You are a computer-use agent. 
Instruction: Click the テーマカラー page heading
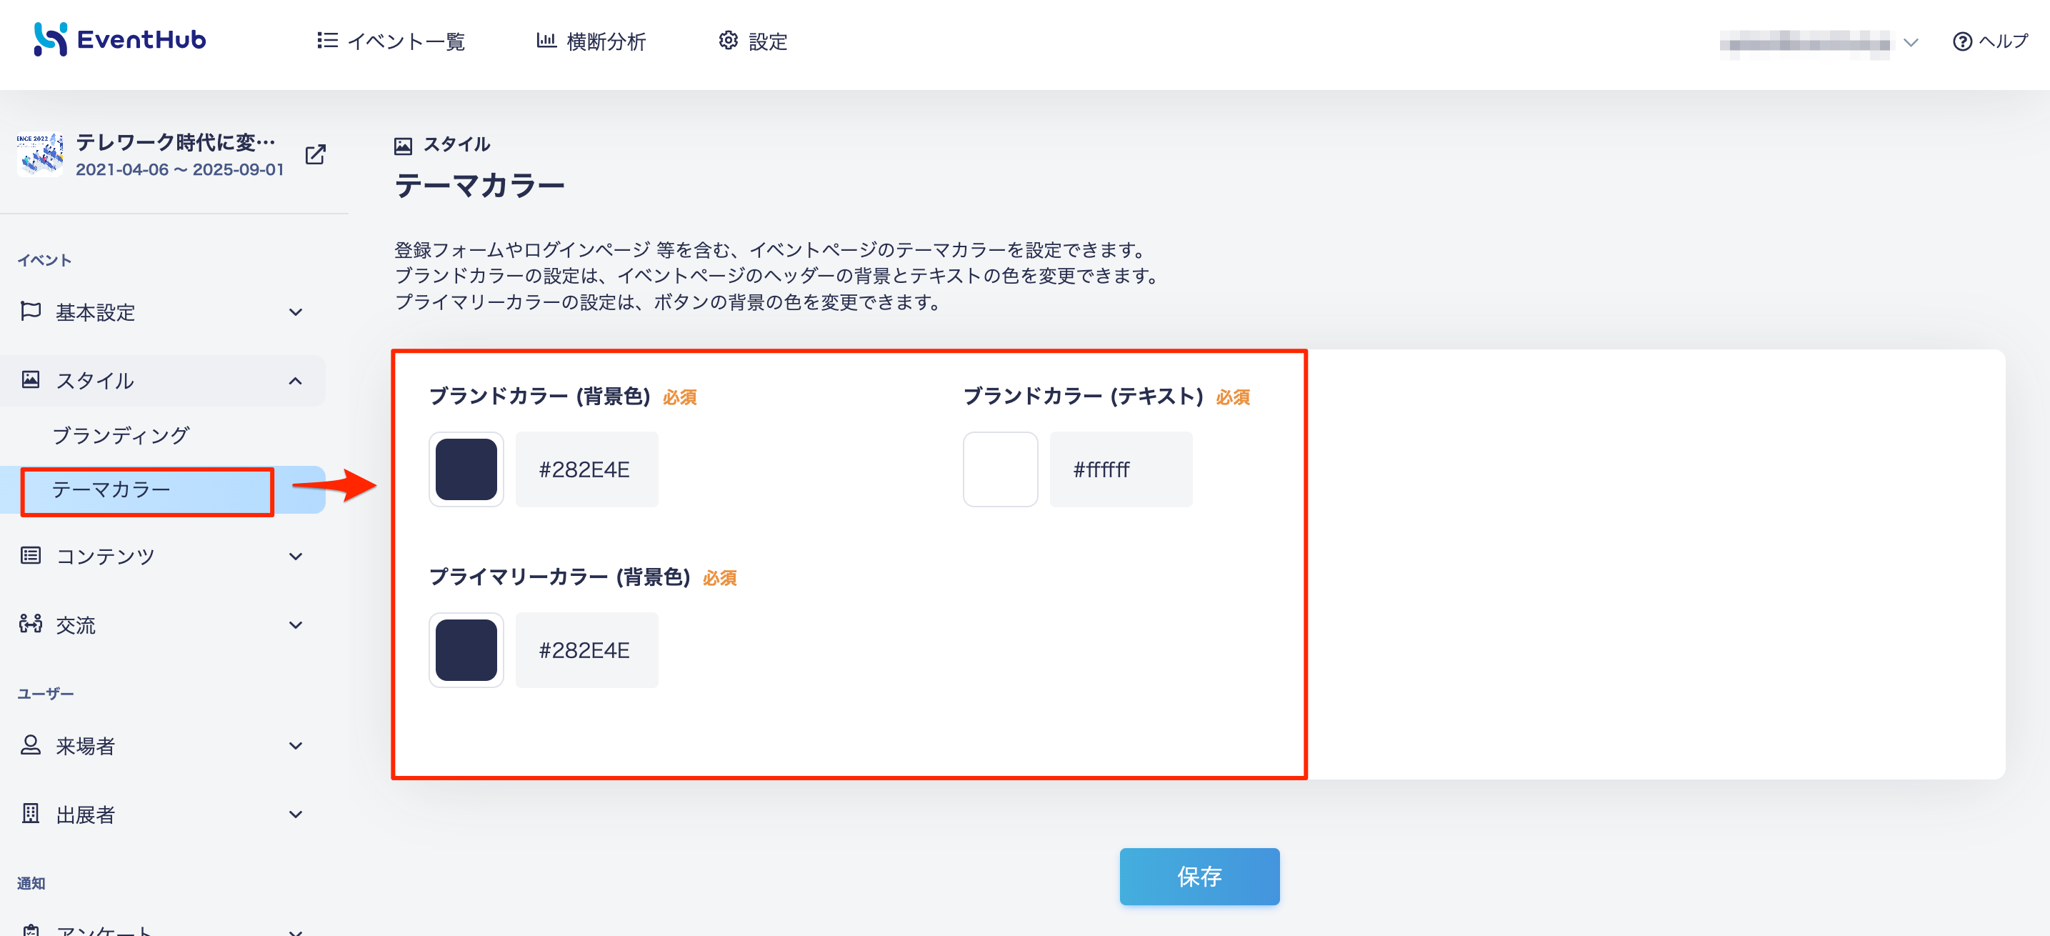[480, 186]
